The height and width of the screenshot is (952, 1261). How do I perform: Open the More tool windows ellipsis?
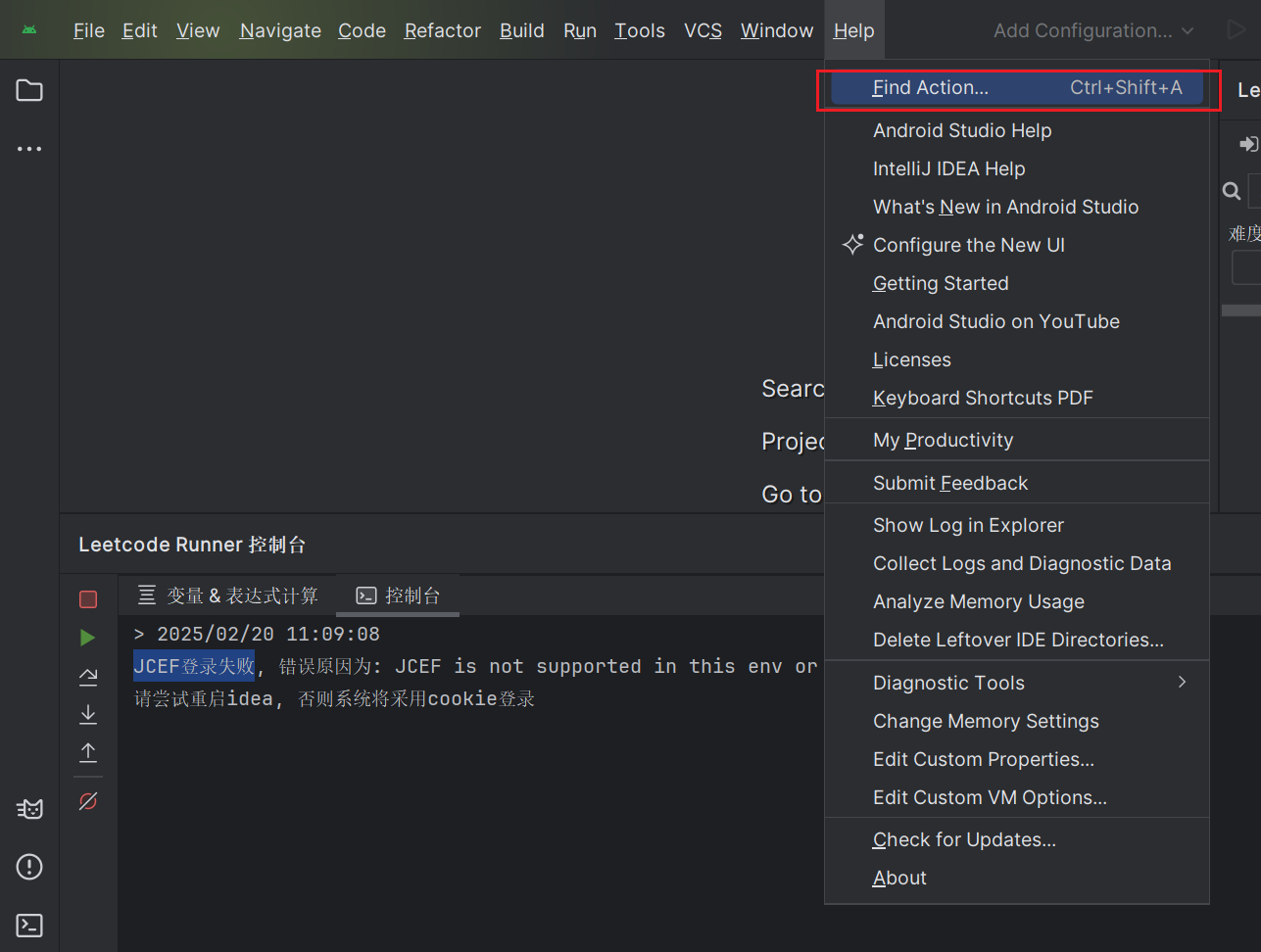coord(29,149)
